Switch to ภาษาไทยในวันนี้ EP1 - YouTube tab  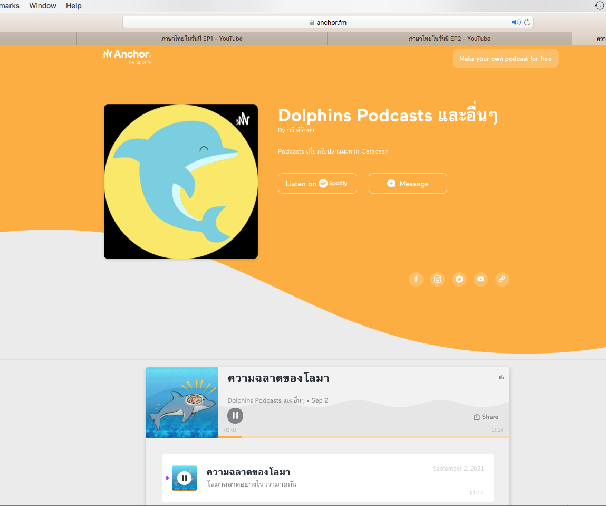pyautogui.click(x=202, y=39)
